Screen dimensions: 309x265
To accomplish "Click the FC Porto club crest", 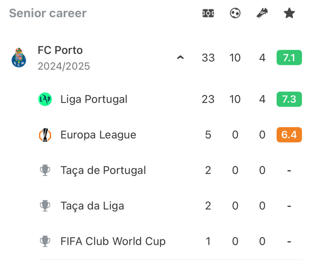I will [19, 58].
